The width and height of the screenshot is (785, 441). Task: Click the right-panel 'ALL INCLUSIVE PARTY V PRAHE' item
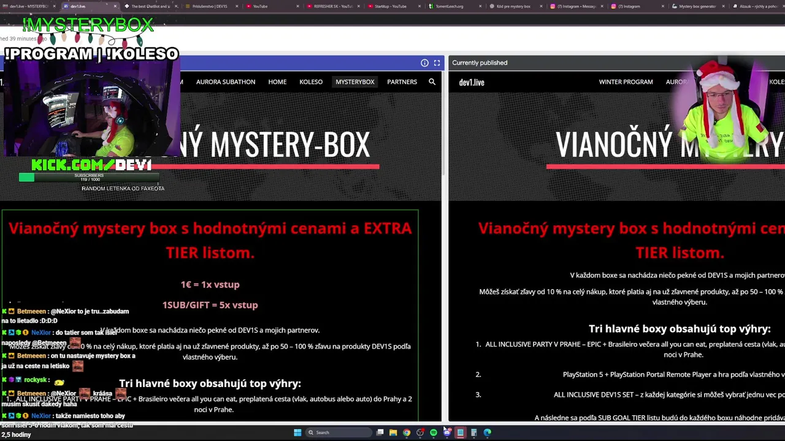point(635,349)
